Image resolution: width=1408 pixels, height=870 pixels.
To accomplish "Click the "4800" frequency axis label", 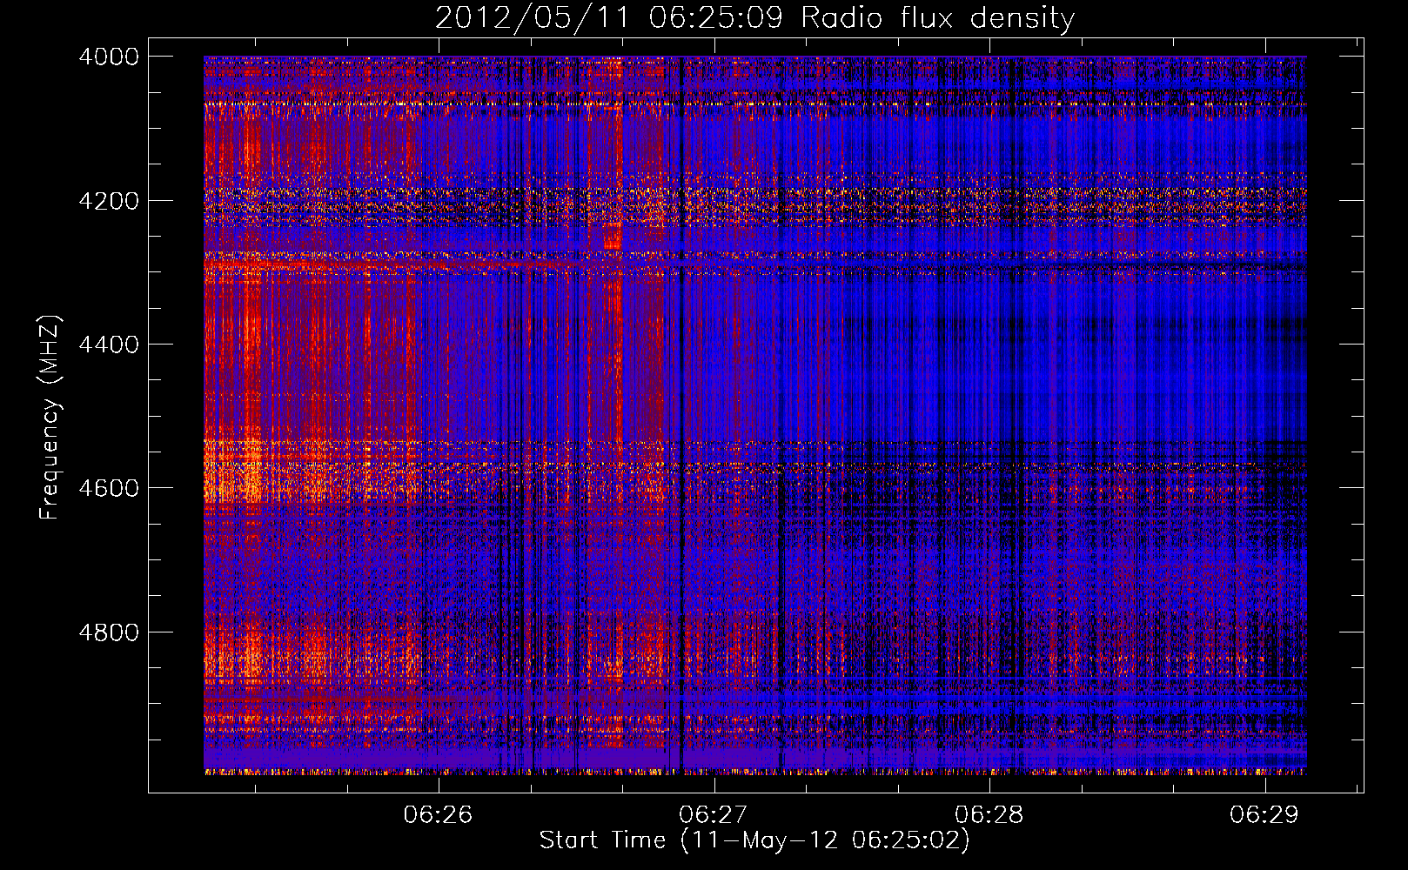I will 109,632.
